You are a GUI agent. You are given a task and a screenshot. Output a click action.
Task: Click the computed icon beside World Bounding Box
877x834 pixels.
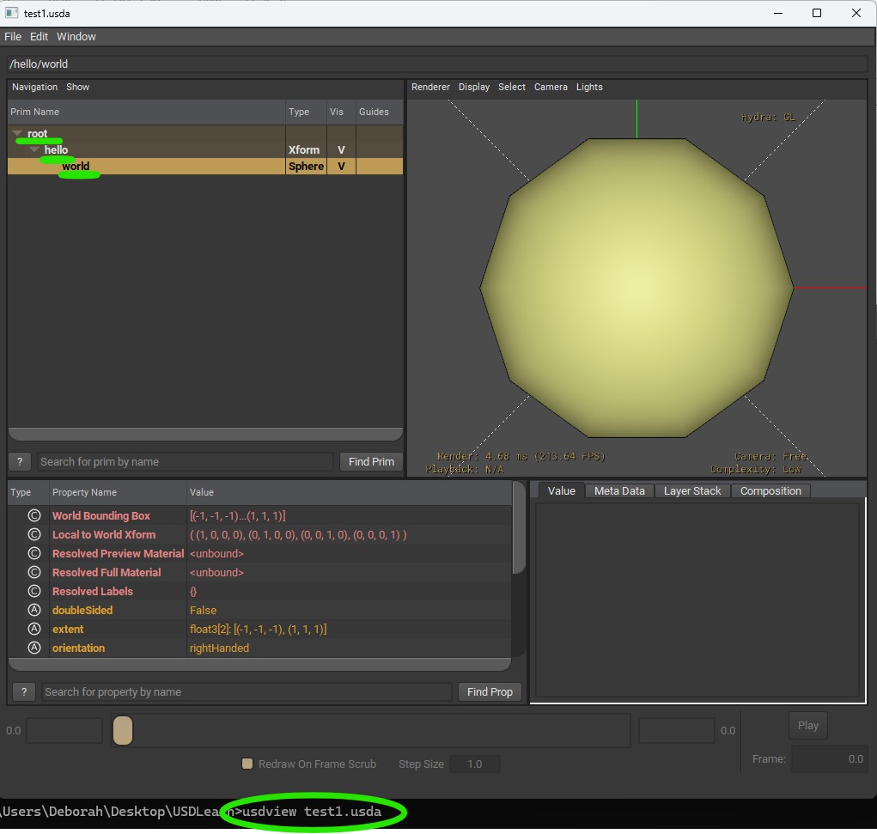(x=34, y=516)
